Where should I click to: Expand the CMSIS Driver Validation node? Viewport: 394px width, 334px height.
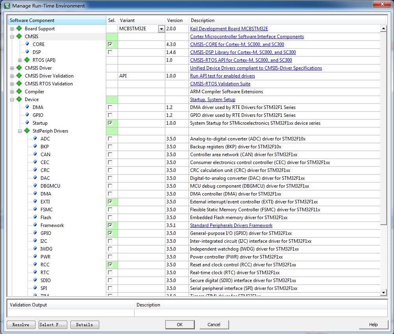click(x=12, y=76)
